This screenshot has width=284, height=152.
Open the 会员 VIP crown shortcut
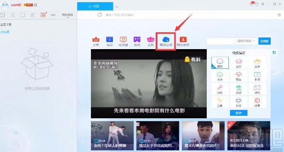(96, 41)
